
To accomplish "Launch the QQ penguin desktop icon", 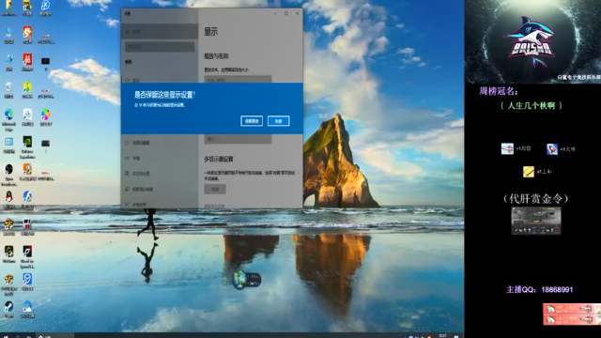I will click(8, 197).
